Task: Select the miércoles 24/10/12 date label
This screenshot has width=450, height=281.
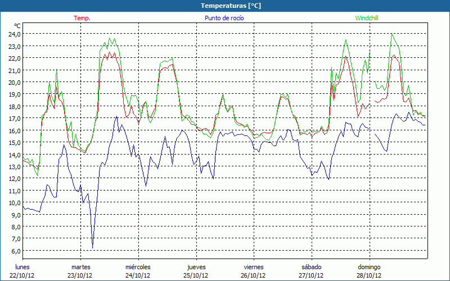Action: (138, 271)
